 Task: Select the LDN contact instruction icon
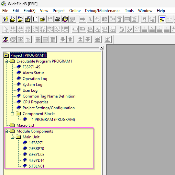coord(20,29)
